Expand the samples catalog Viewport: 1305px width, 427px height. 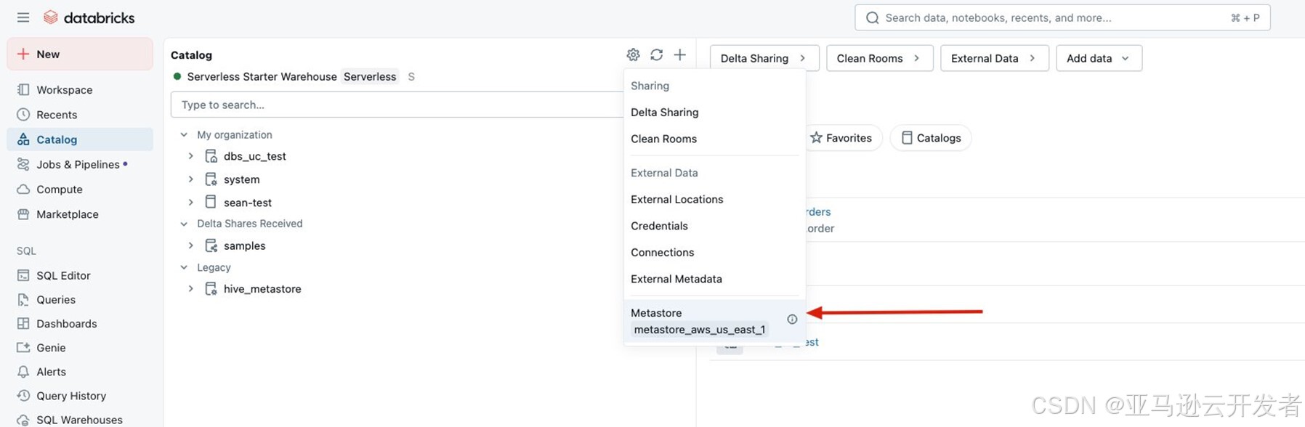pyautogui.click(x=190, y=245)
